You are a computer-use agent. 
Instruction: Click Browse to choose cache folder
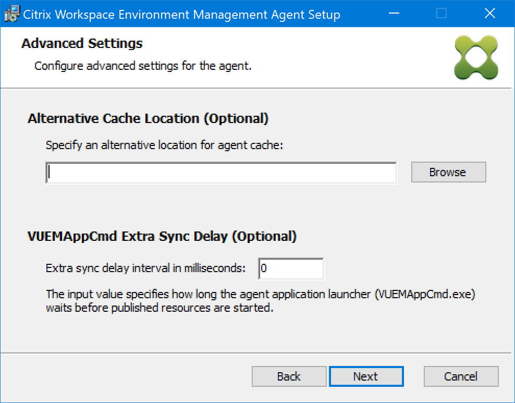click(x=448, y=173)
